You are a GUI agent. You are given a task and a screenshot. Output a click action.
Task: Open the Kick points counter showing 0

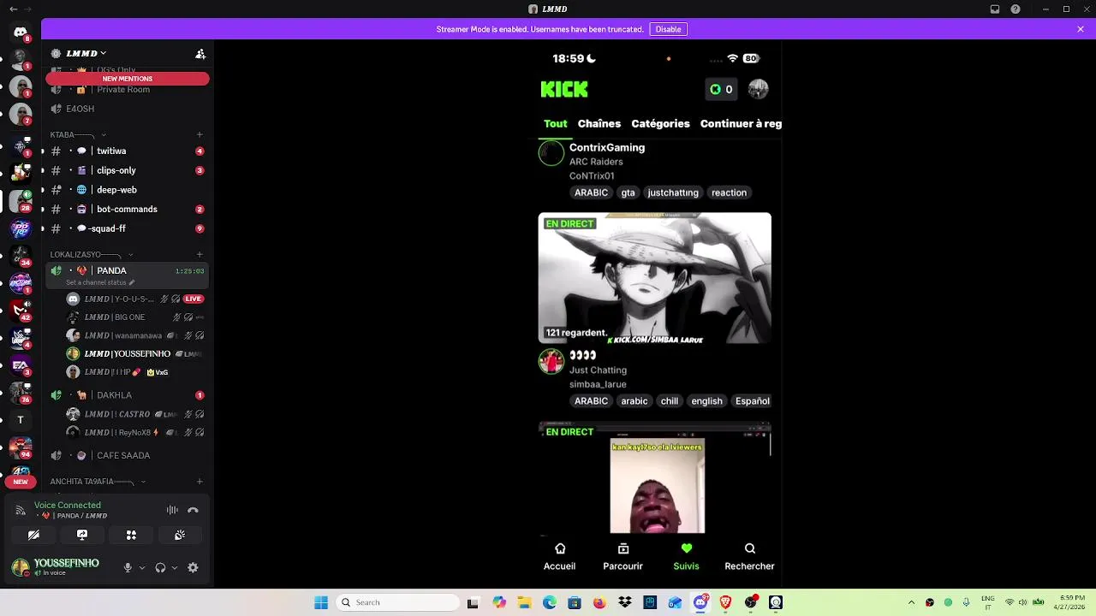click(x=721, y=89)
